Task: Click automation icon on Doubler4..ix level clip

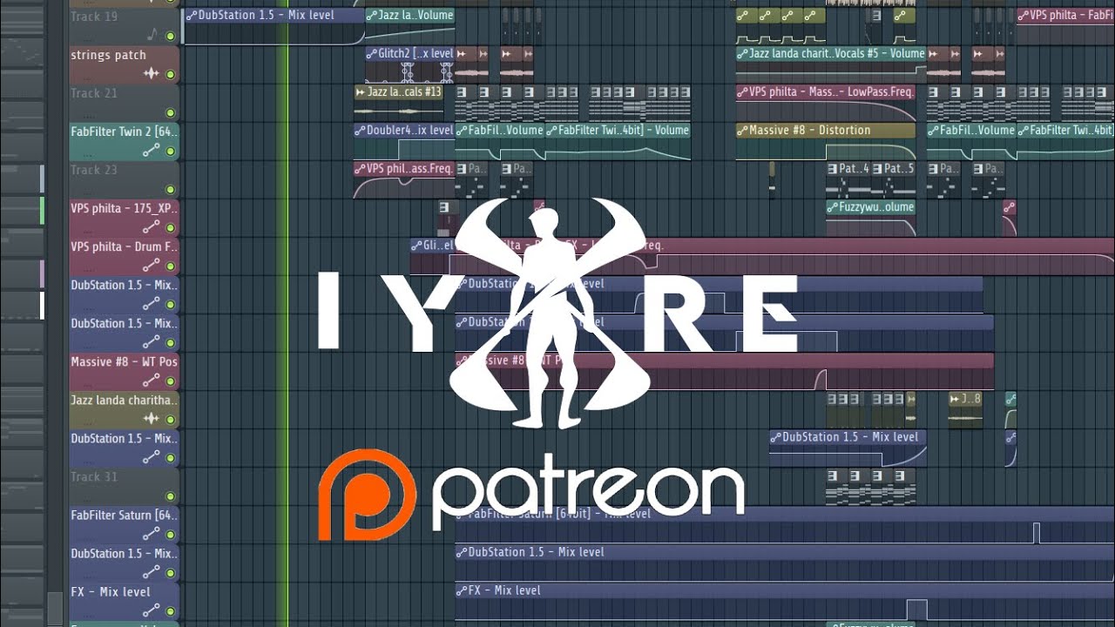Action: click(x=361, y=131)
